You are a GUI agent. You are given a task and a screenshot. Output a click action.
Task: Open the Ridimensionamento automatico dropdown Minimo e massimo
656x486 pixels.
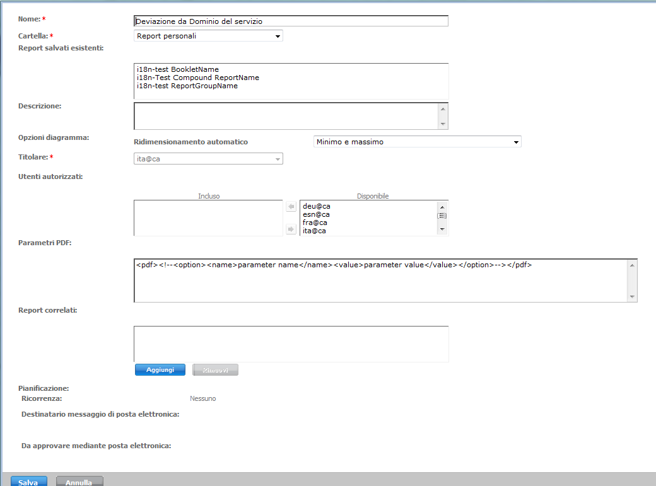click(417, 142)
